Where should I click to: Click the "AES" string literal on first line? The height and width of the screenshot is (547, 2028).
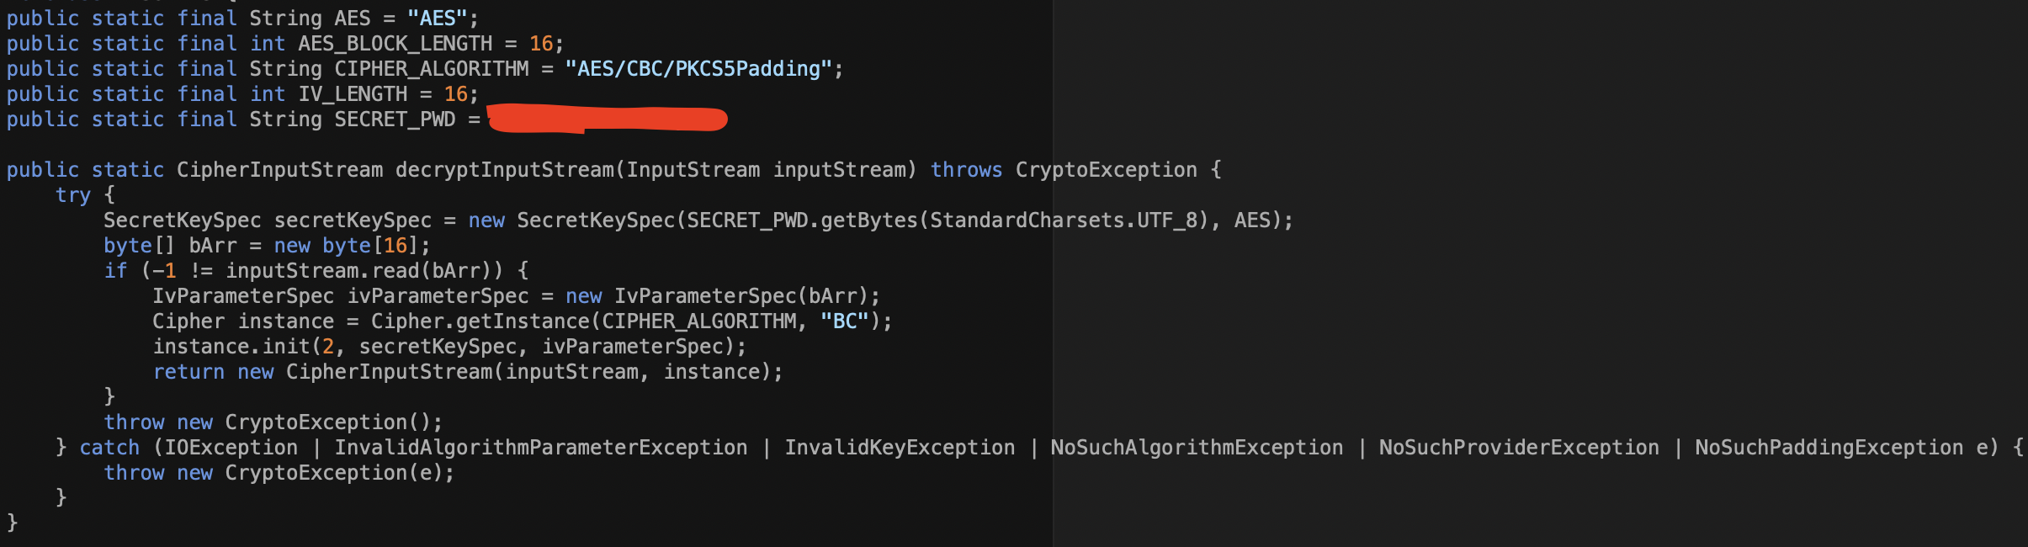(437, 19)
